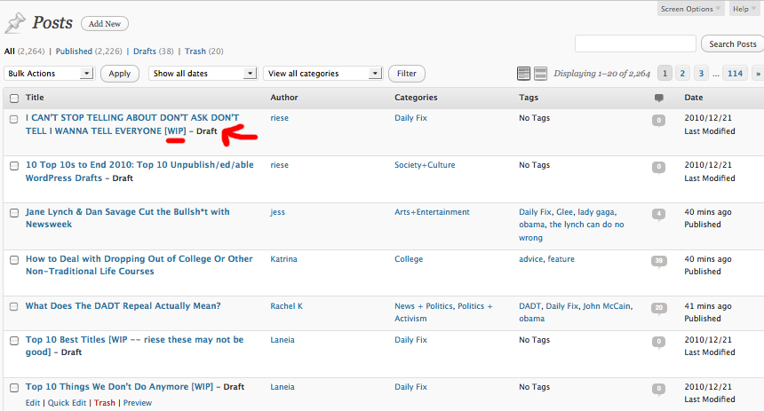Open comment bubble for DADT Repeal post
Image resolution: width=764 pixels, height=411 pixels.
[658, 308]
